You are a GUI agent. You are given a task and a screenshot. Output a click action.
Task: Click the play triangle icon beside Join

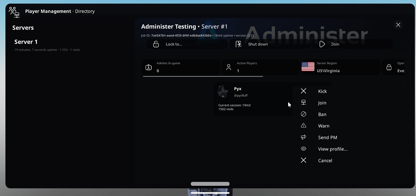coord(322,44)
